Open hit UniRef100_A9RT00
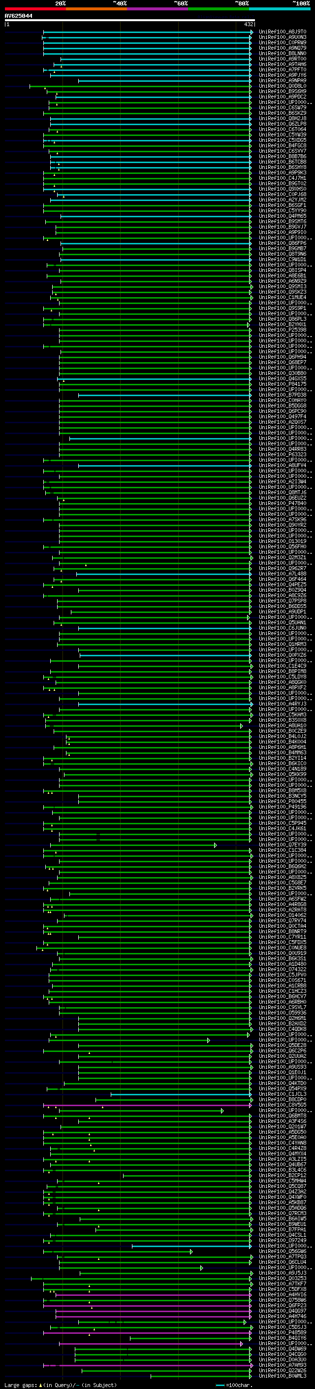 coord(283,59)
